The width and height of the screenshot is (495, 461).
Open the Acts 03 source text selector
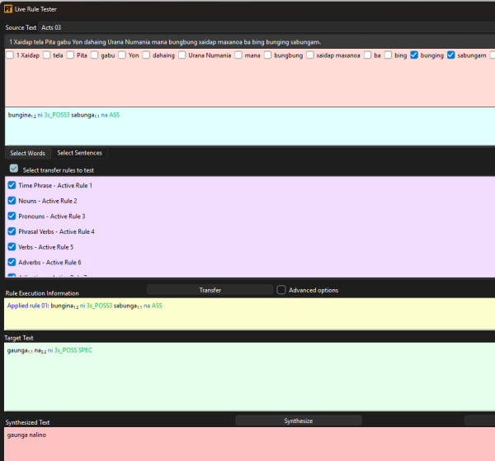pyautogui.click(x=51, y=27)
